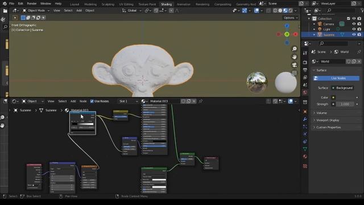The image size is (364, 205).
Task: Unlink the World datablock
Action: point(359,61)
